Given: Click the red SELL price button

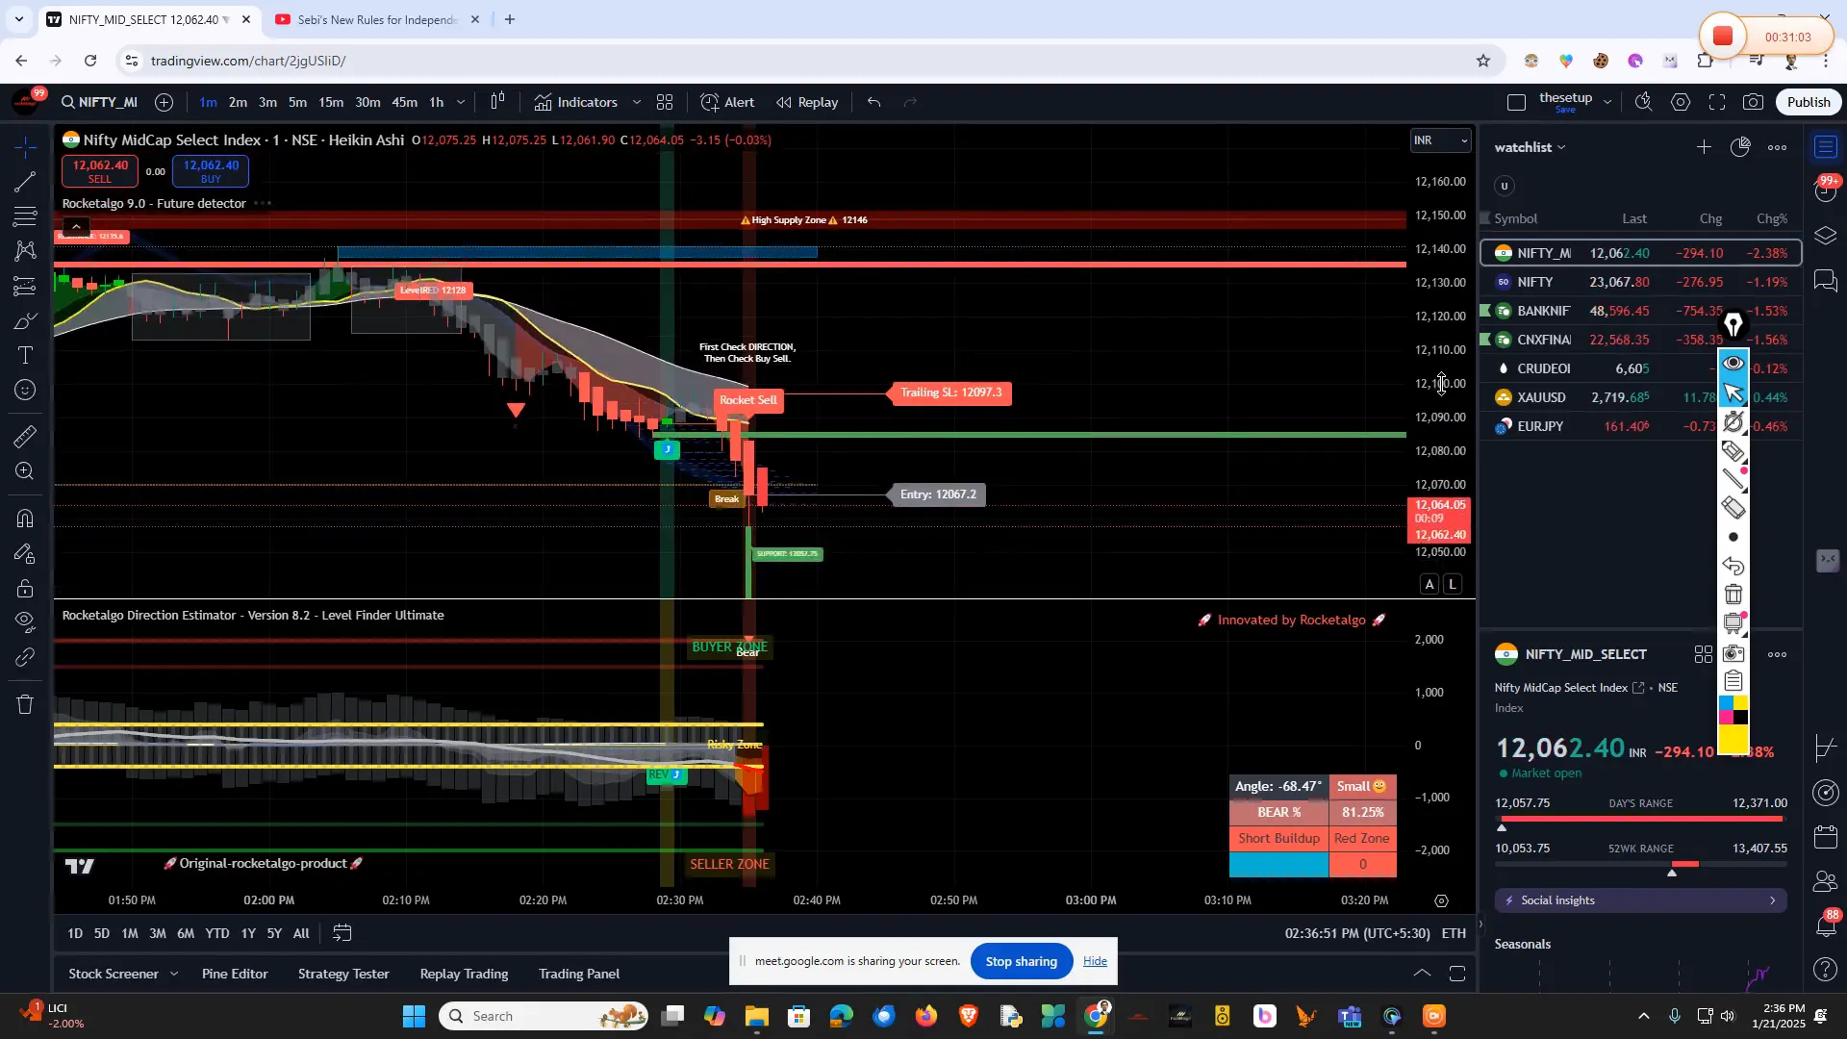Looking at the screenshot, I should click(99, 171).
